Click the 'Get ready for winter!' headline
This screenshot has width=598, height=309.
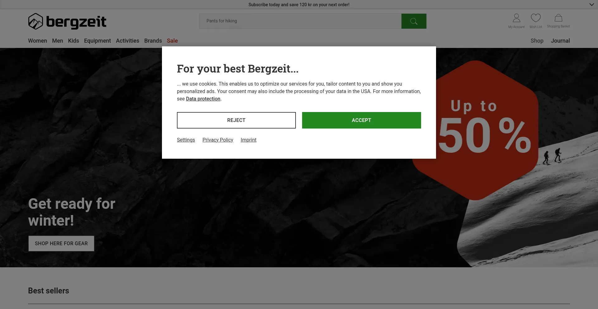[72, 212]
